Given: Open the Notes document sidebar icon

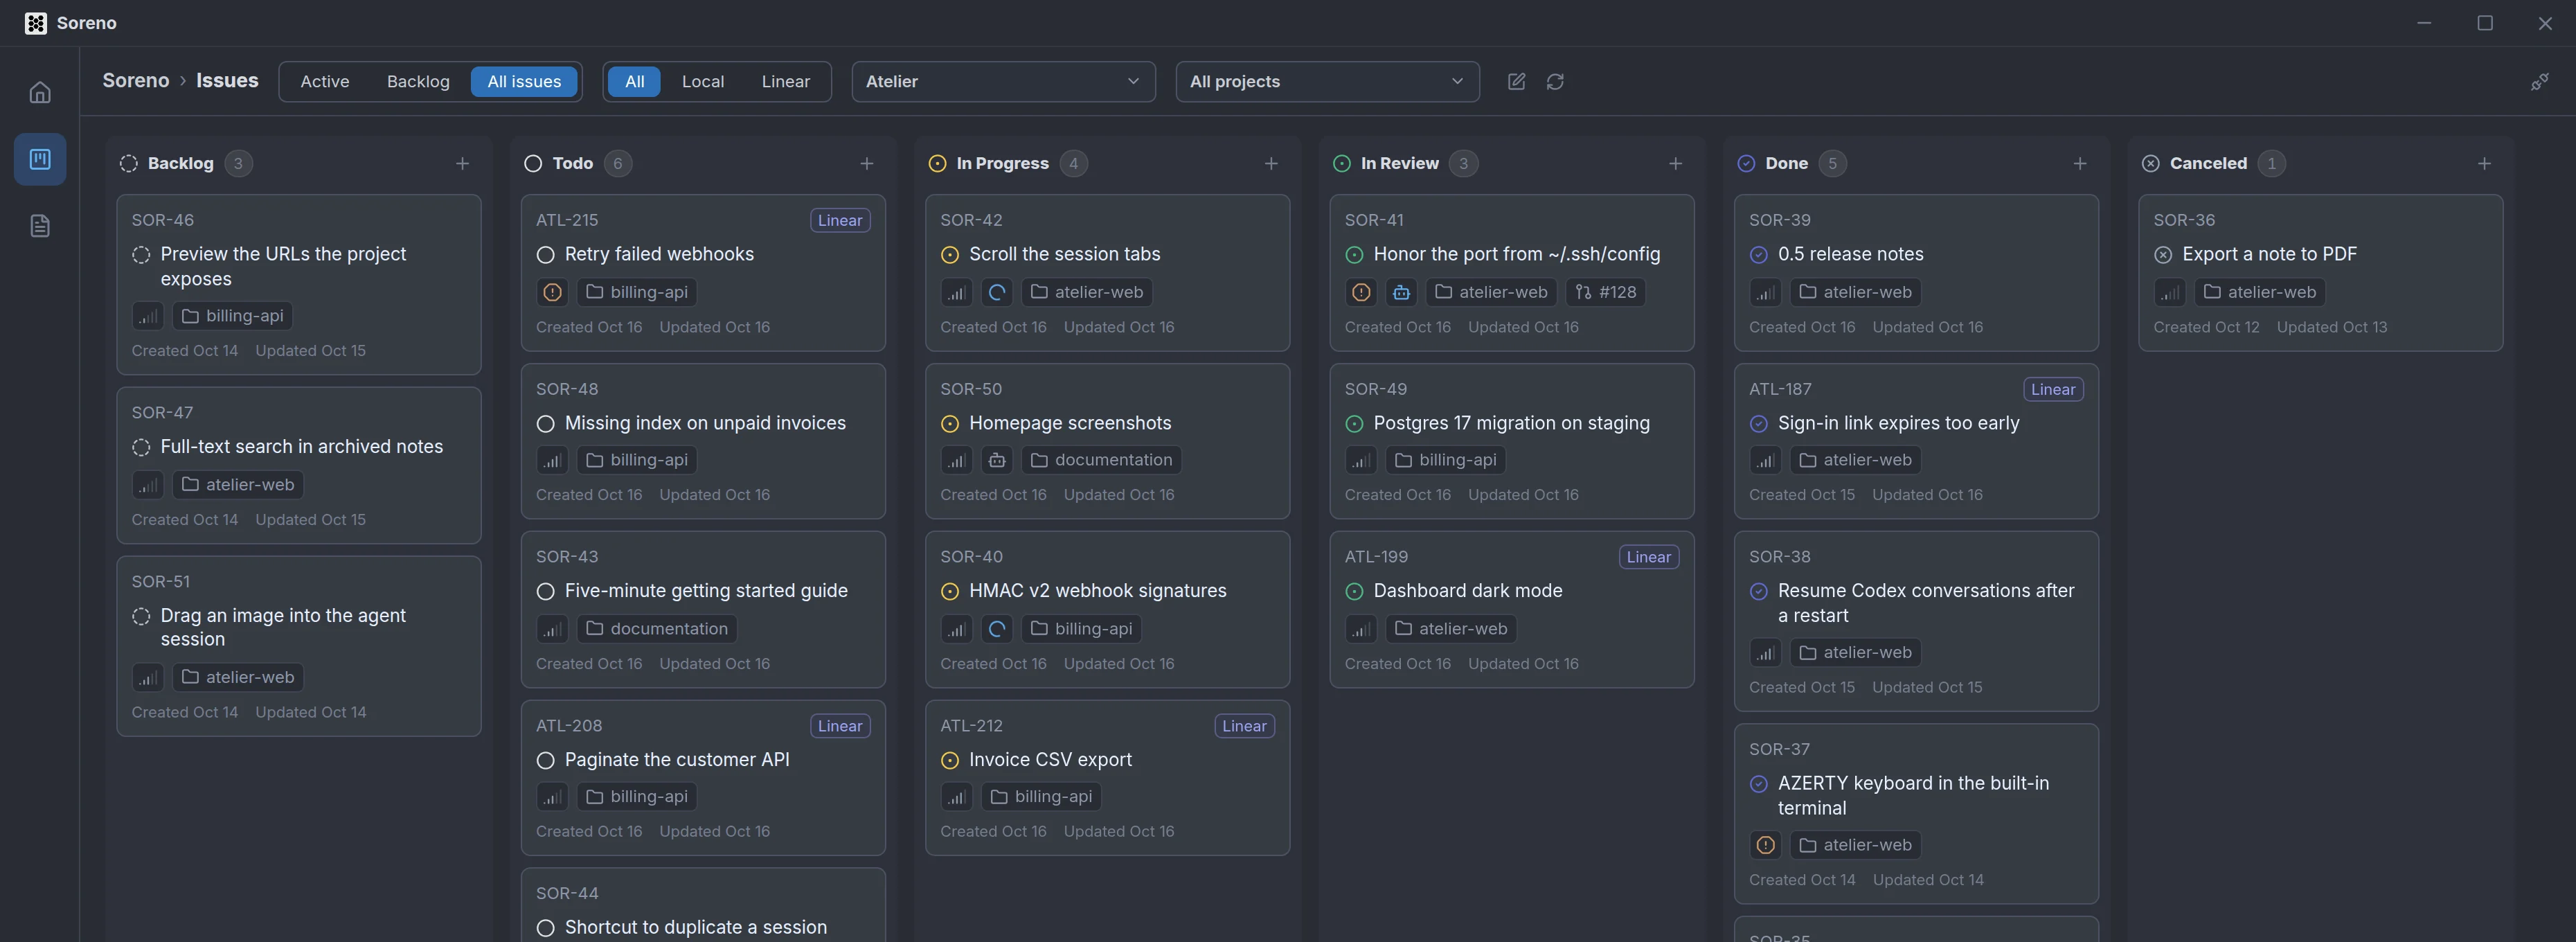Looking at the screenshot, I should pos(40,226).
